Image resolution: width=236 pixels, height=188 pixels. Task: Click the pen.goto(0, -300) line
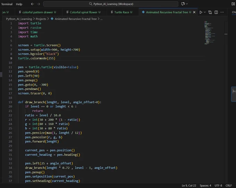pos(33,85)
